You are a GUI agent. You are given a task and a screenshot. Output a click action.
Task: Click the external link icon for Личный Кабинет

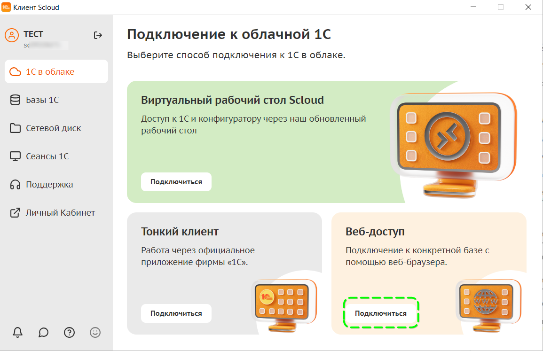[15, 212]
